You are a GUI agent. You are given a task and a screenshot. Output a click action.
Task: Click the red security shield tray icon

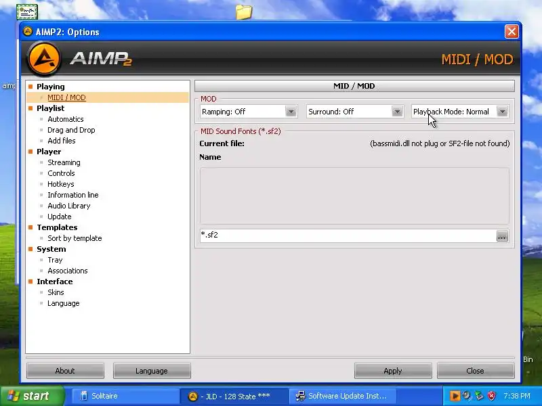point(491,396)
